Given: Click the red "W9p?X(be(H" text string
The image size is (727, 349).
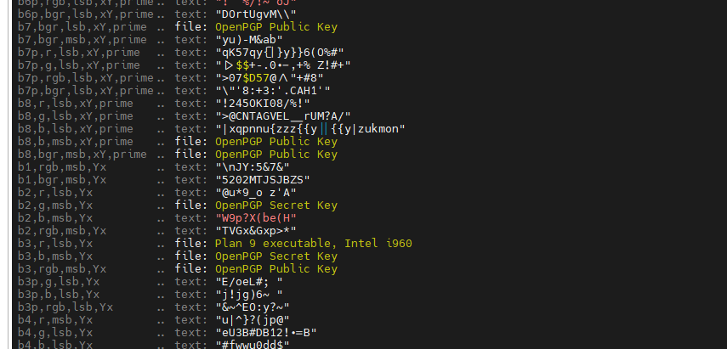Looking at the screenshot, I should click(x=255, y=217).
